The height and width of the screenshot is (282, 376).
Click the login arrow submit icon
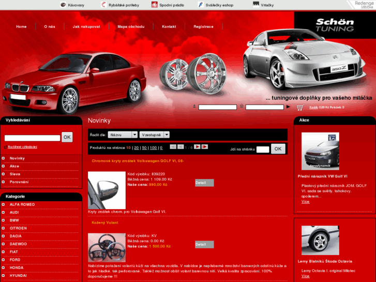[x=288, y=107]
